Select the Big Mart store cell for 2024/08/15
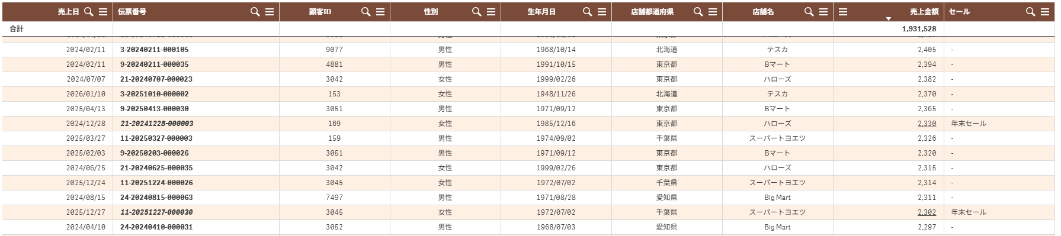The width and height of the screenshot is (1061, 236). click(778, 198)
